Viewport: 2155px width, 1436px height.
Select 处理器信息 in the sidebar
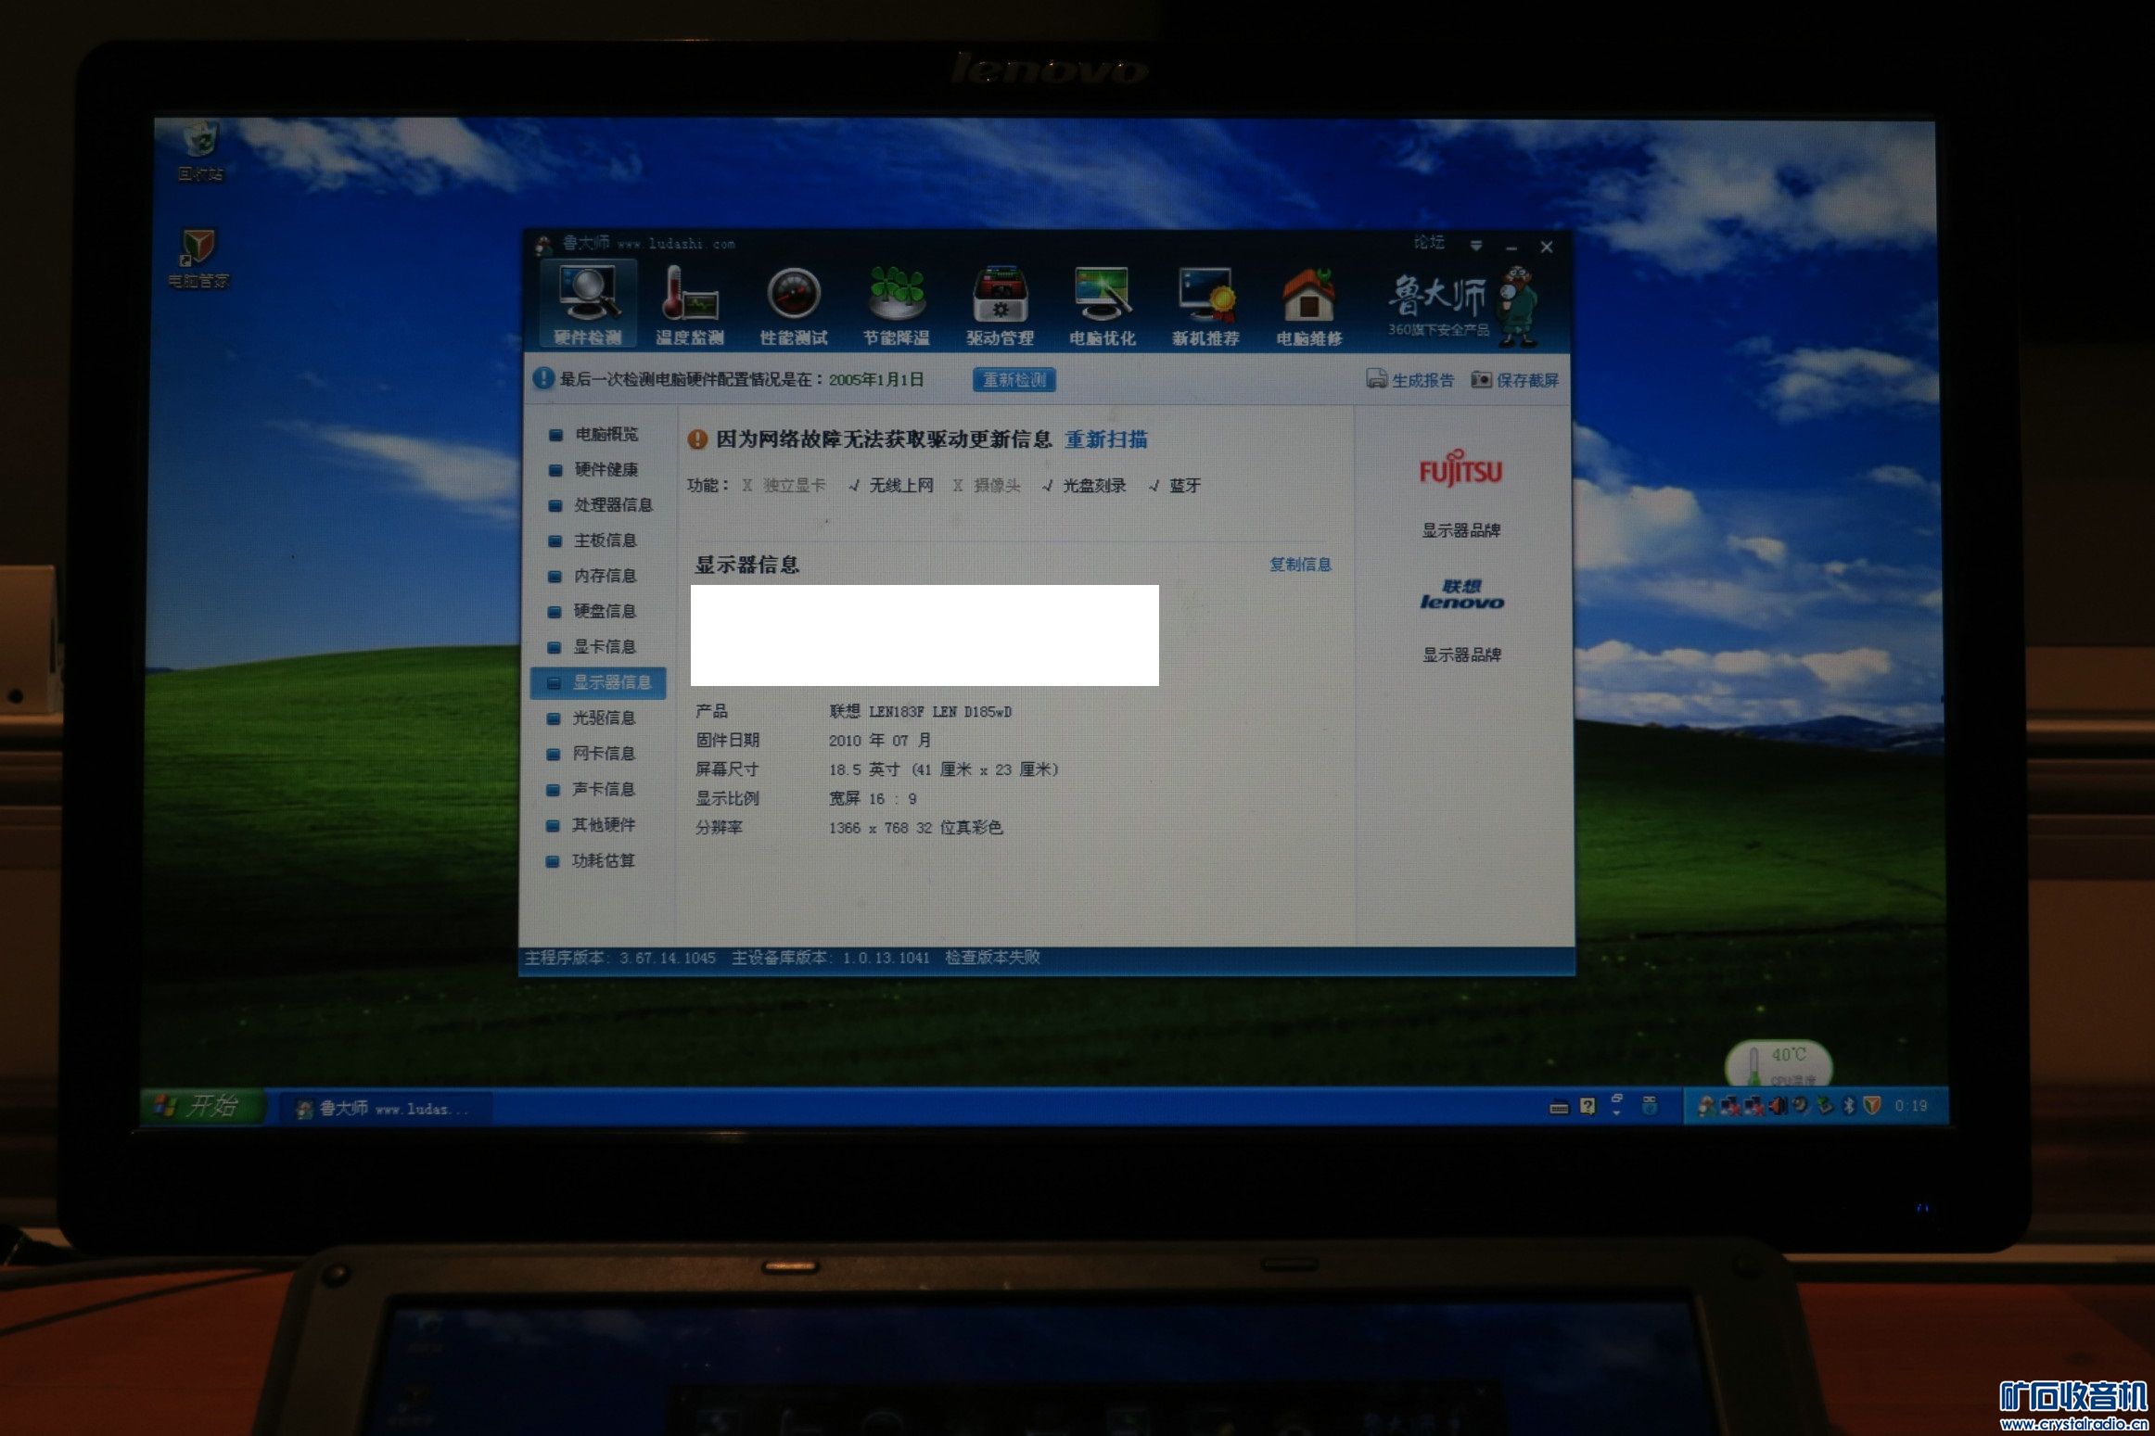click(602, 505)
